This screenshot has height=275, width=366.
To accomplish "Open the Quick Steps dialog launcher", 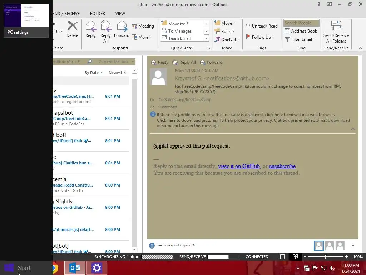I will [x=209, y=48].
